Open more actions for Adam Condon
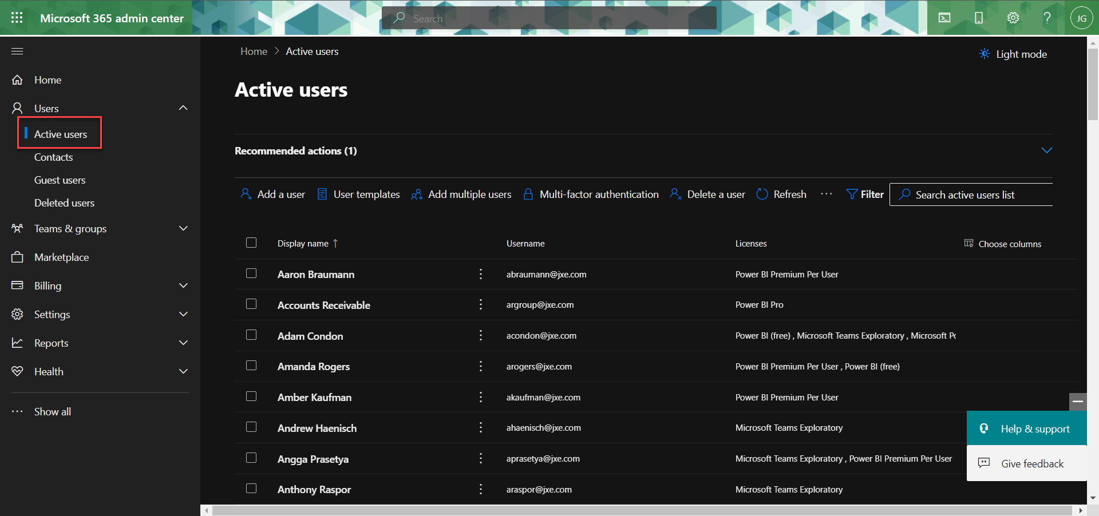The height and width of the screenshot is (516, 1099). 481,336
